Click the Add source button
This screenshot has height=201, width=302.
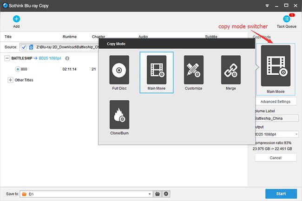point(16,22)
